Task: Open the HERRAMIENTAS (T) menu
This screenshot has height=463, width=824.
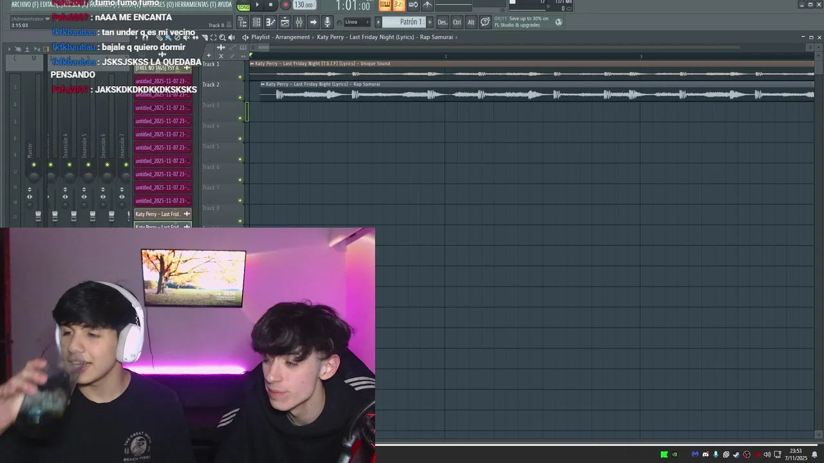Action: click(x=195, y=5)
